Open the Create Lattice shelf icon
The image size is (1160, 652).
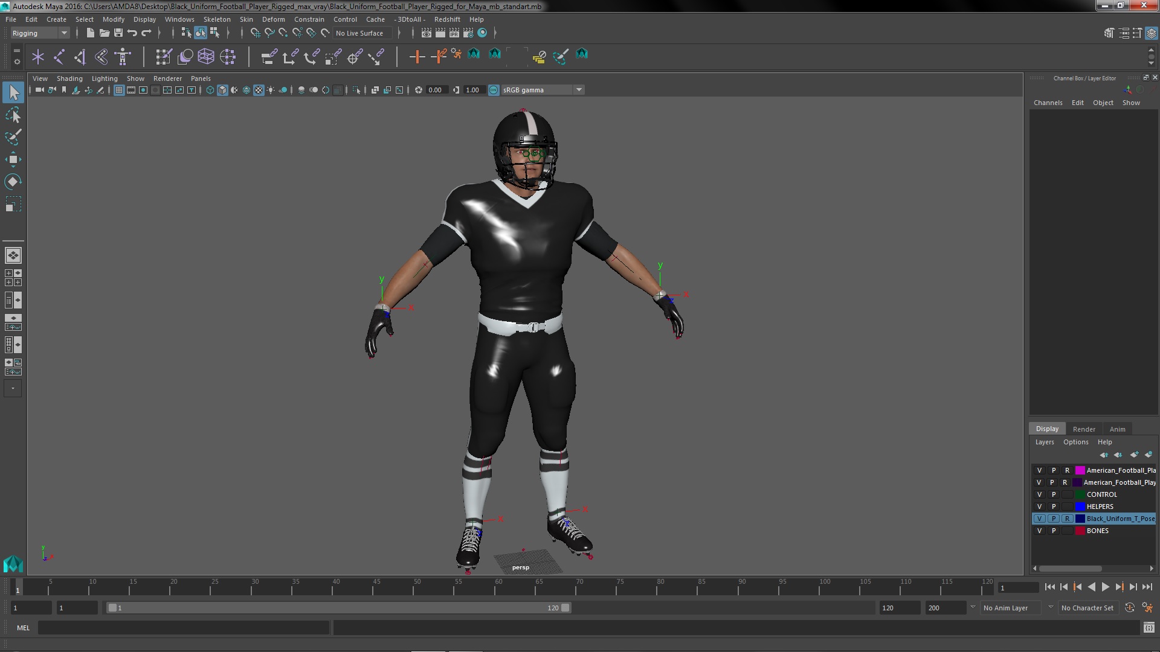[x=206, y=57]
